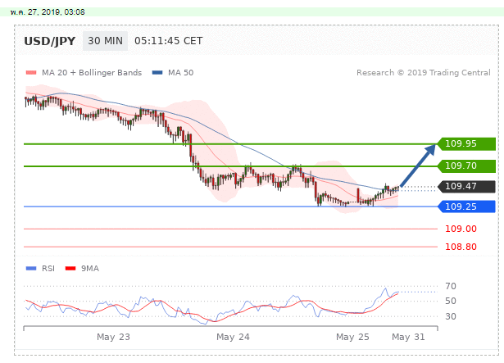
Task: Click the RSI 50 axis value
Action: click(x=451, y=302)
